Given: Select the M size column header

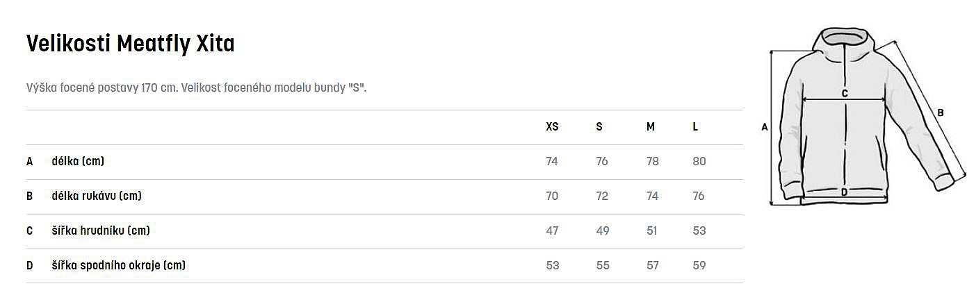Looking at the screenshot, I should tap(651, 127).
